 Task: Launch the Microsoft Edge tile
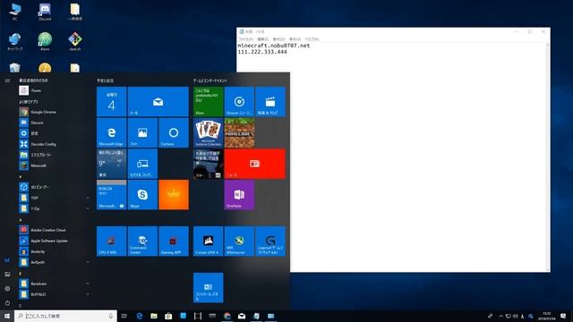111,133
